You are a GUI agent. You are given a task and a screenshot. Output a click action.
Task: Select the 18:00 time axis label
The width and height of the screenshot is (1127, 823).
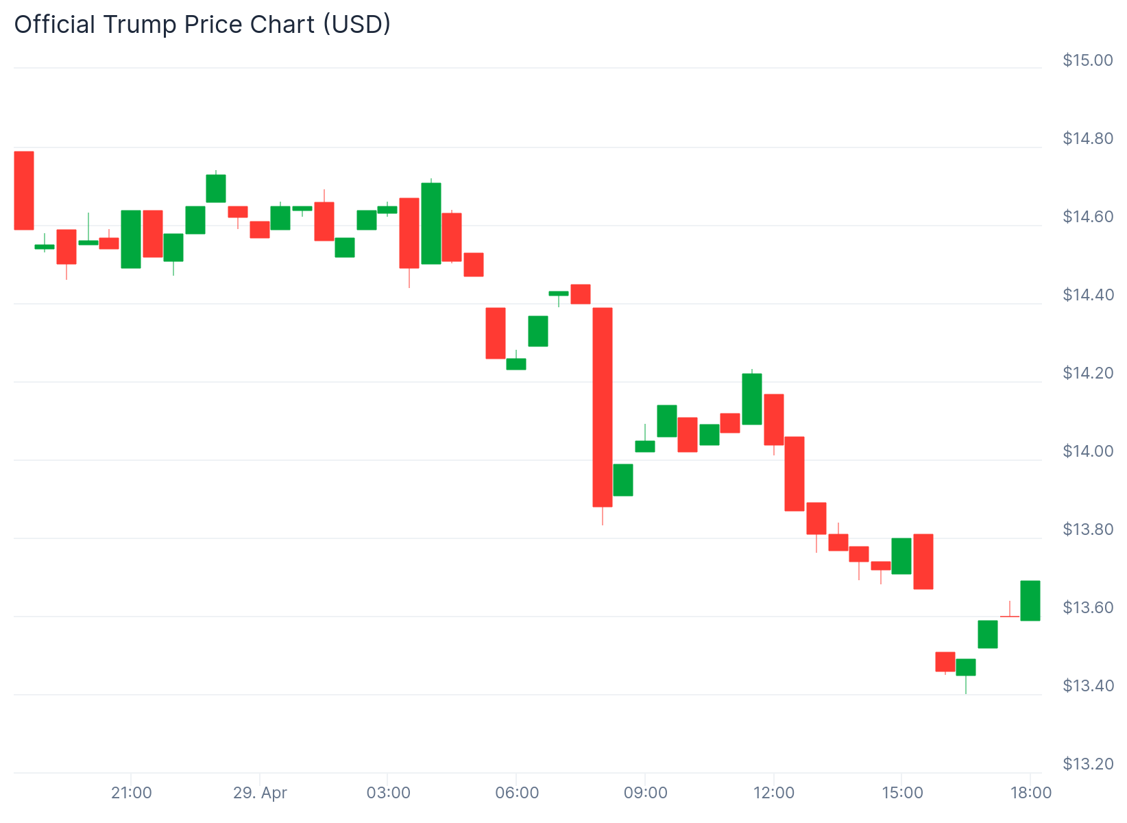coord(1030,794)
